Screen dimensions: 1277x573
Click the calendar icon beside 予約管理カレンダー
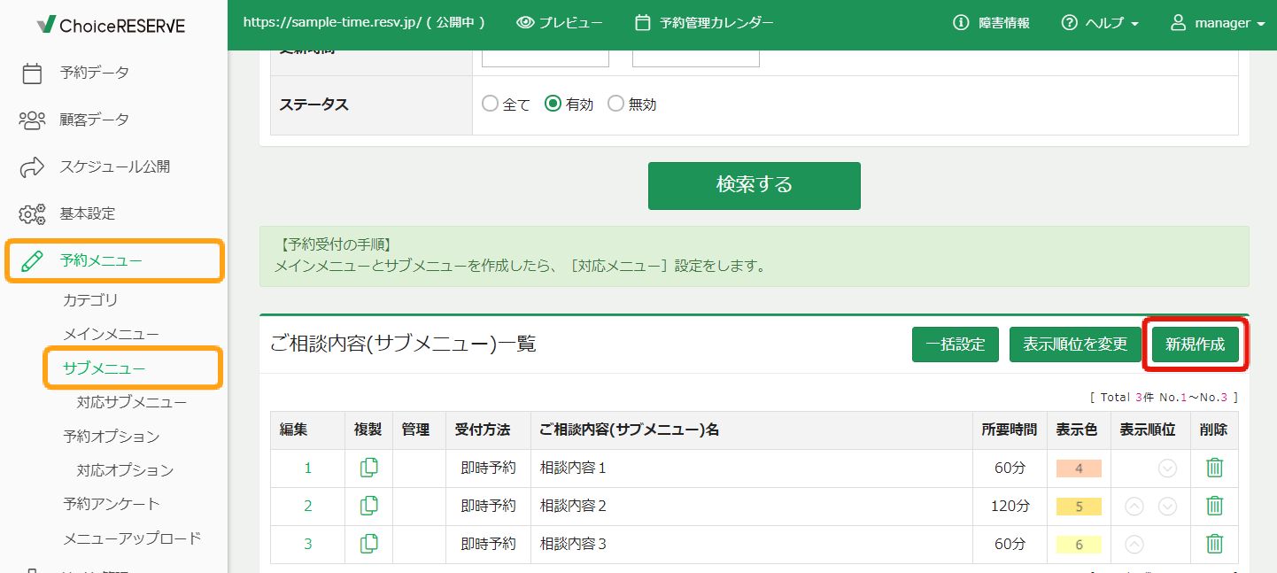(x=644, y=23)
